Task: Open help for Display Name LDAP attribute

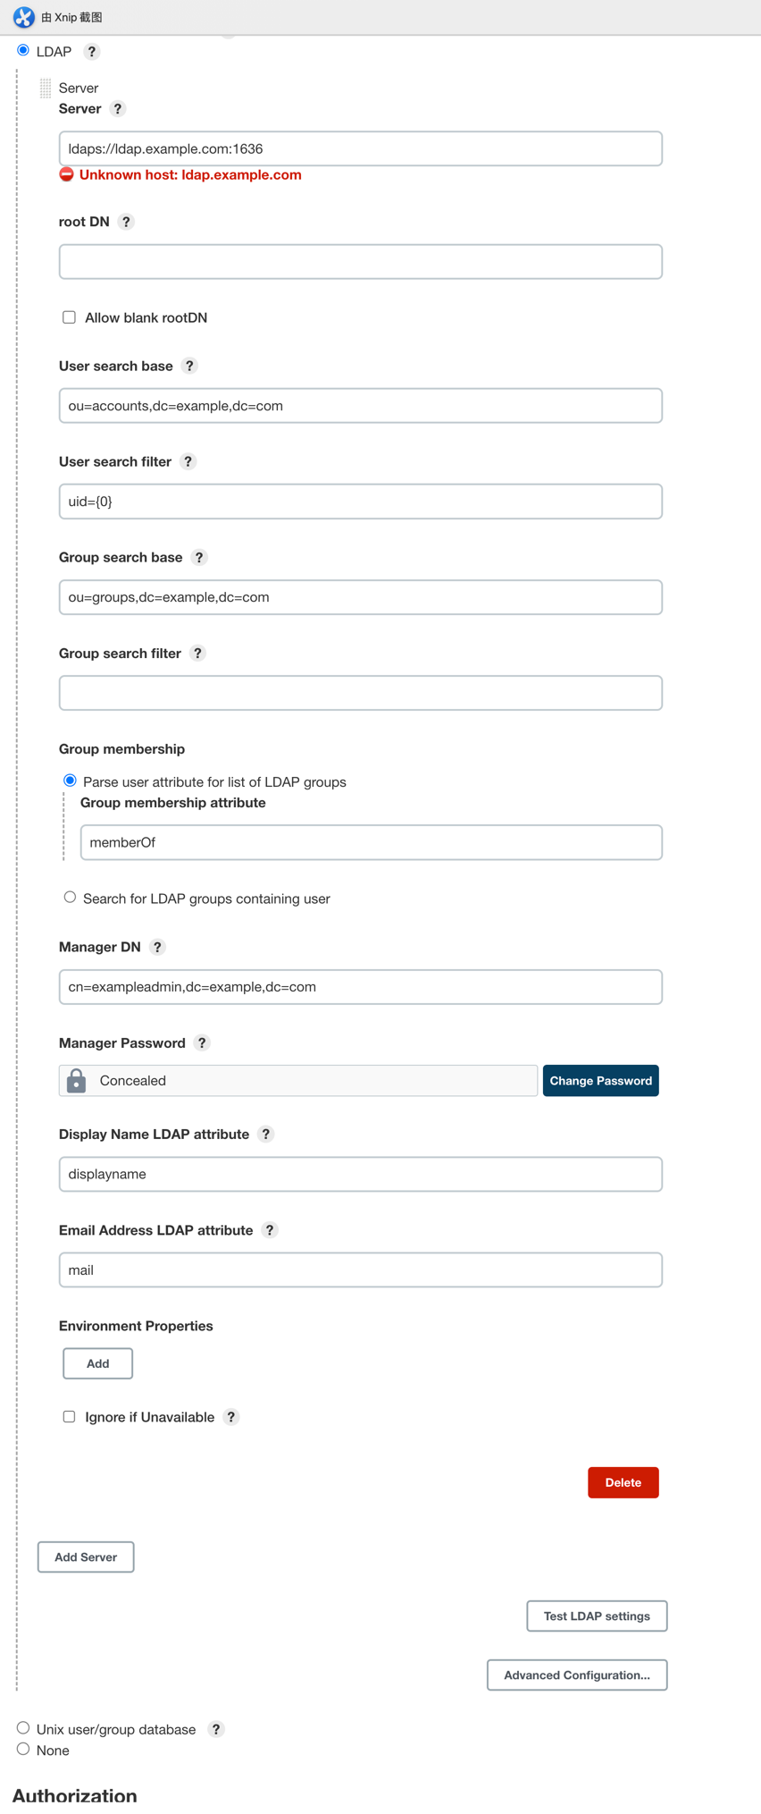Action: (x=265, y=1134)
